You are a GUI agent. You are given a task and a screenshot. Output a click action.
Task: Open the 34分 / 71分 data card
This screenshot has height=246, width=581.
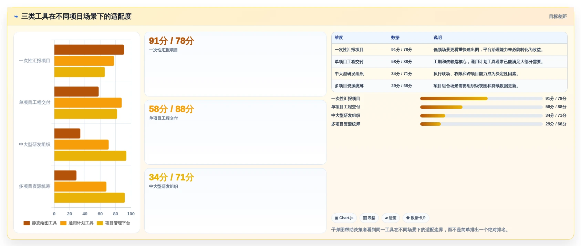pyautogui.click(x=235, y=201)
